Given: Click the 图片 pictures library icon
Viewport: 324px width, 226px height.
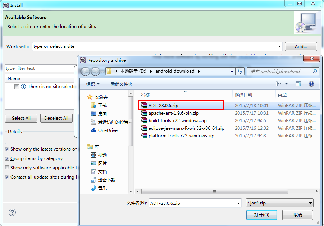Looking at the screenshot, I should point(93,163).
